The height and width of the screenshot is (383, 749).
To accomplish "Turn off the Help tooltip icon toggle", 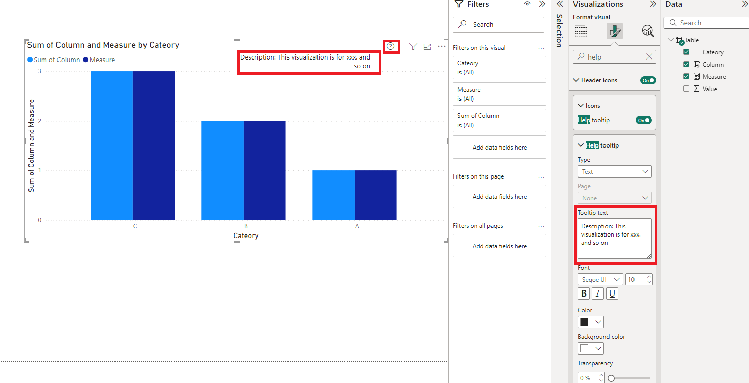I will click(x=644, y=120).
